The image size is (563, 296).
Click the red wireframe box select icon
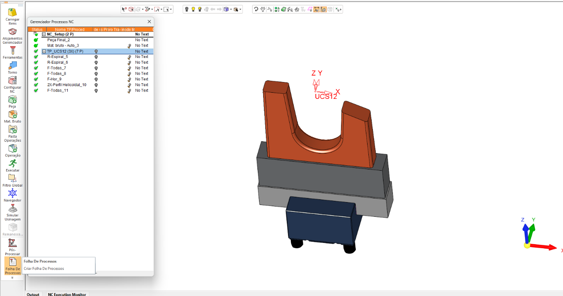coord(131,9)
